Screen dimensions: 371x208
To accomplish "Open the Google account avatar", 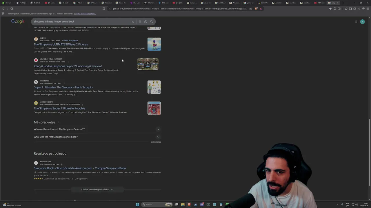I will (362, 22).
